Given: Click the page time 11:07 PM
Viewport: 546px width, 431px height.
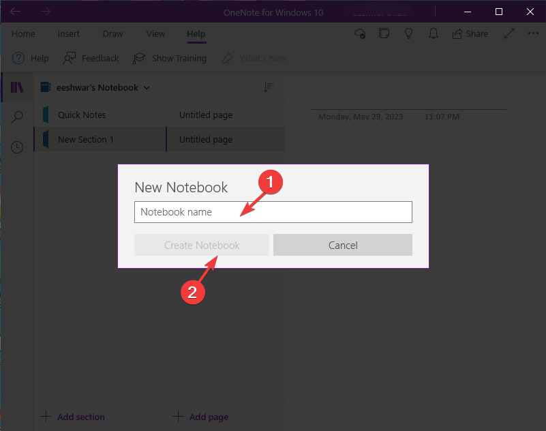Looking at the screenshot, I should (442, 117).
